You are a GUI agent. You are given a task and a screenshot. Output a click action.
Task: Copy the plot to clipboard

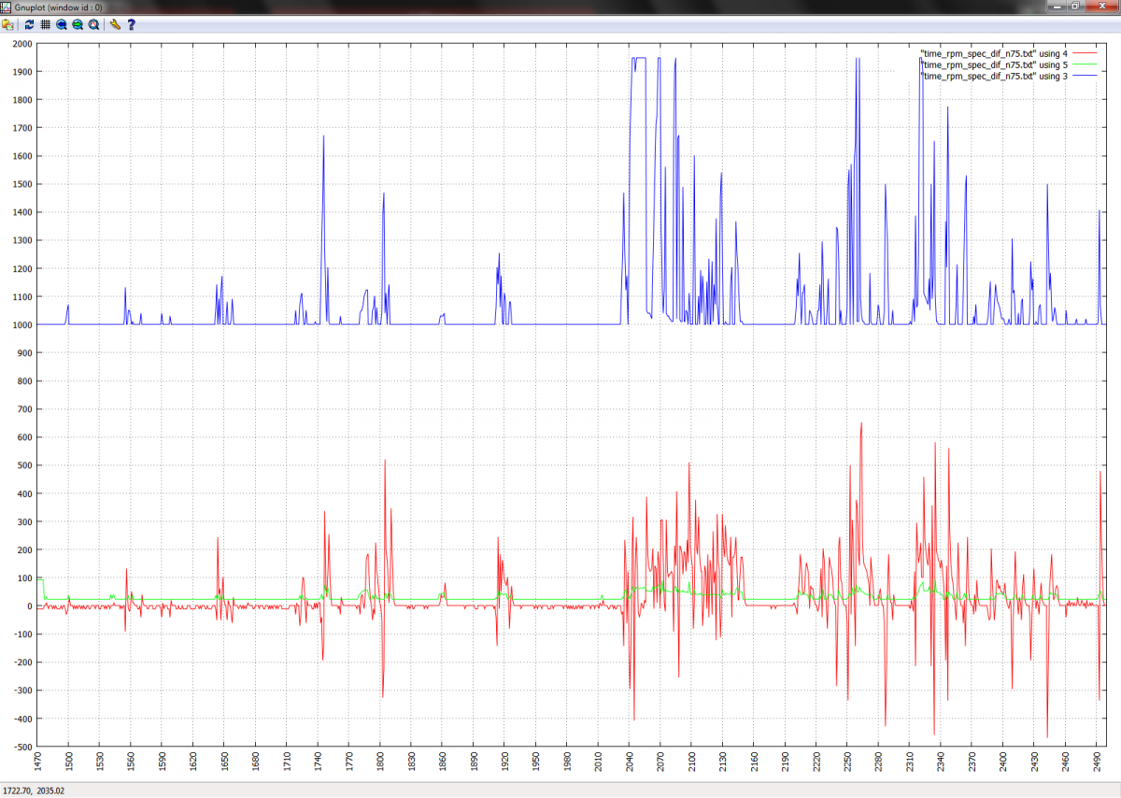pyautogui.click(x=7, y=24)
